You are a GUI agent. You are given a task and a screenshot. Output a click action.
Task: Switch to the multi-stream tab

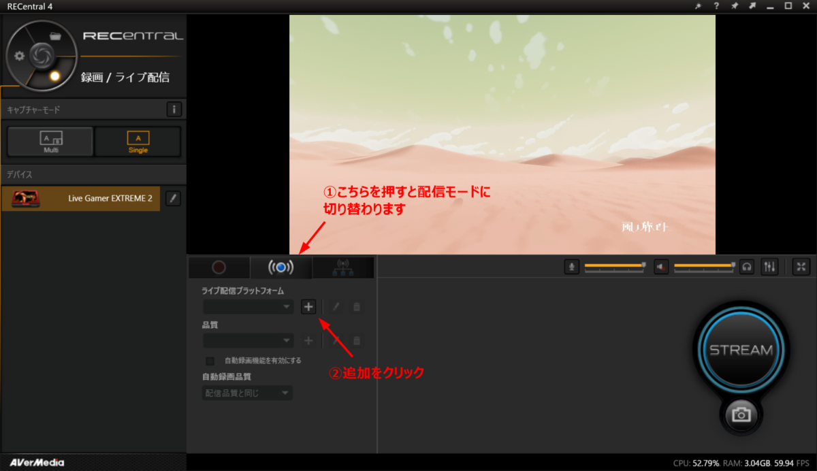343,267
